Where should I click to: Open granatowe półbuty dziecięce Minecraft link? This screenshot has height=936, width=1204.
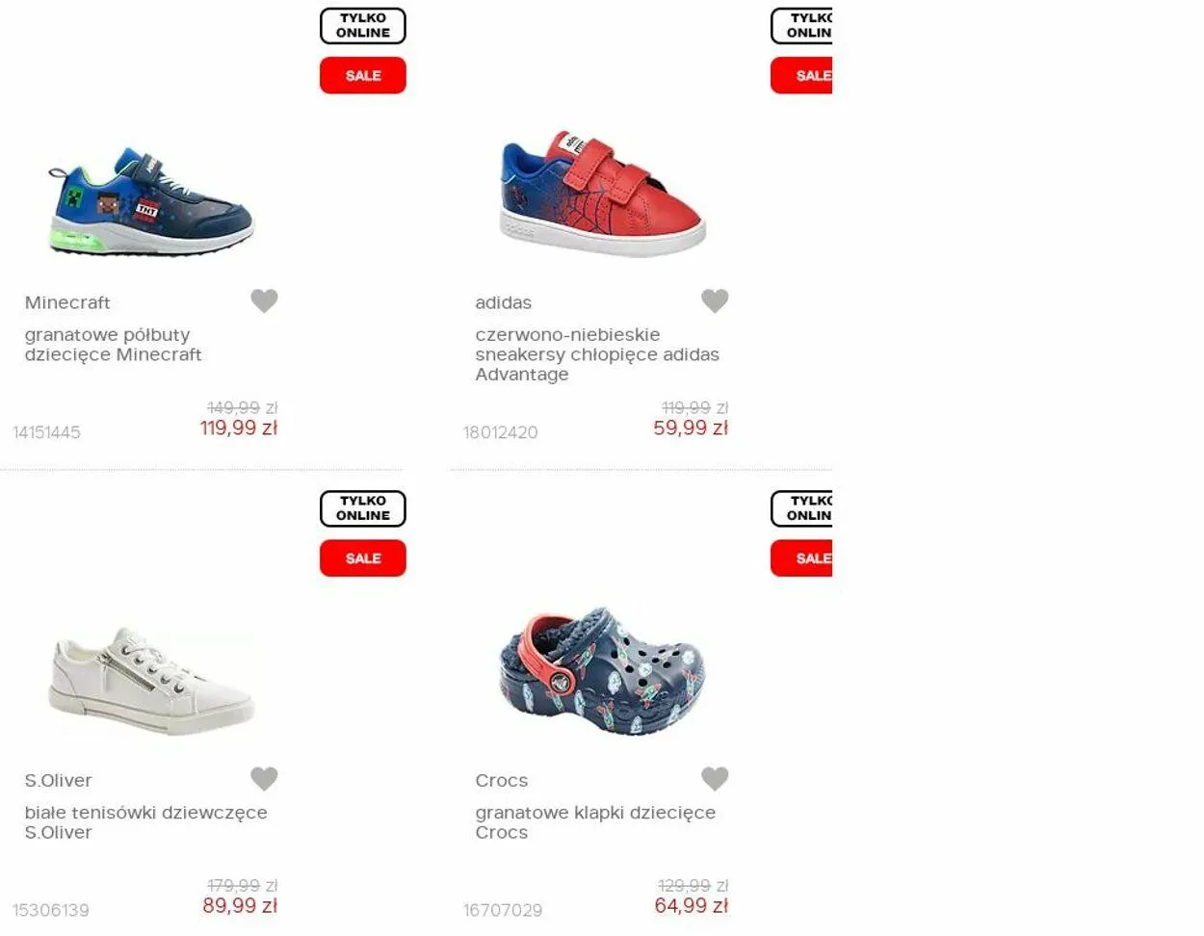coord(114,345)
